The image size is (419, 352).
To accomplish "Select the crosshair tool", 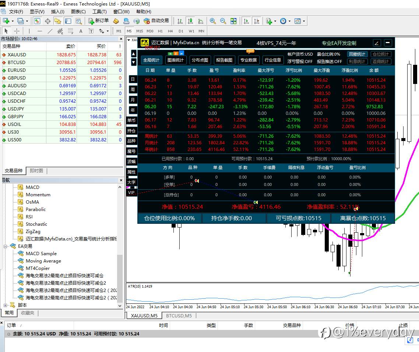I will point(17,31).
